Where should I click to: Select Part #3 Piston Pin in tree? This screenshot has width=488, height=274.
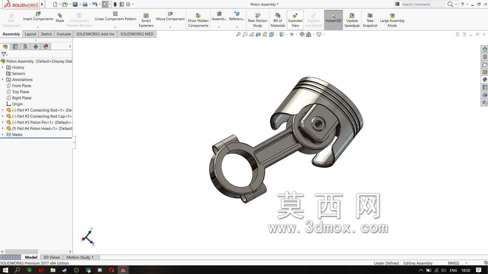[39, 122]
